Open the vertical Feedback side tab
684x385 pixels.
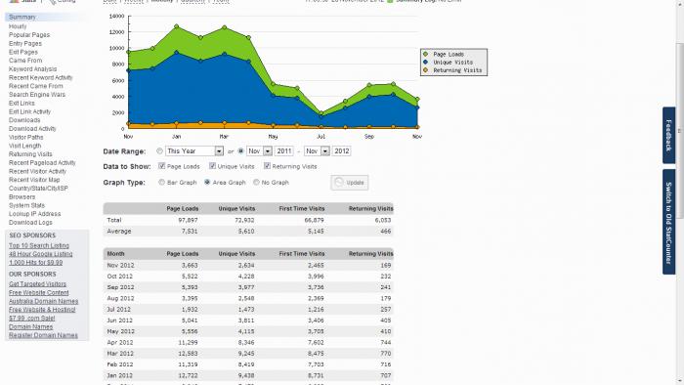668,135
